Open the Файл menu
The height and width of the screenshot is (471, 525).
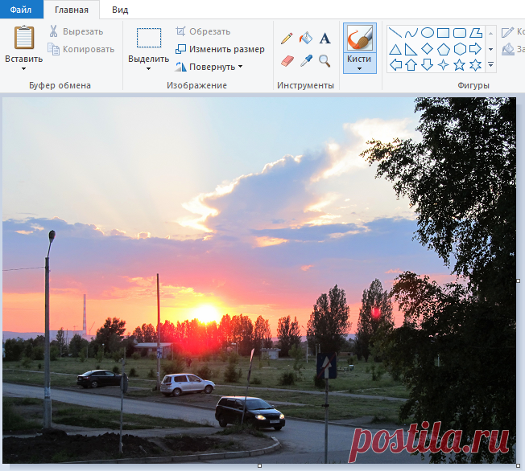tap(21, 10)
